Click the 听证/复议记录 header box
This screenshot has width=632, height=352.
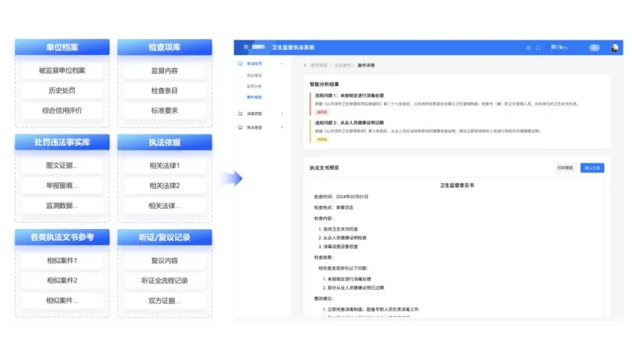point(164,237)
